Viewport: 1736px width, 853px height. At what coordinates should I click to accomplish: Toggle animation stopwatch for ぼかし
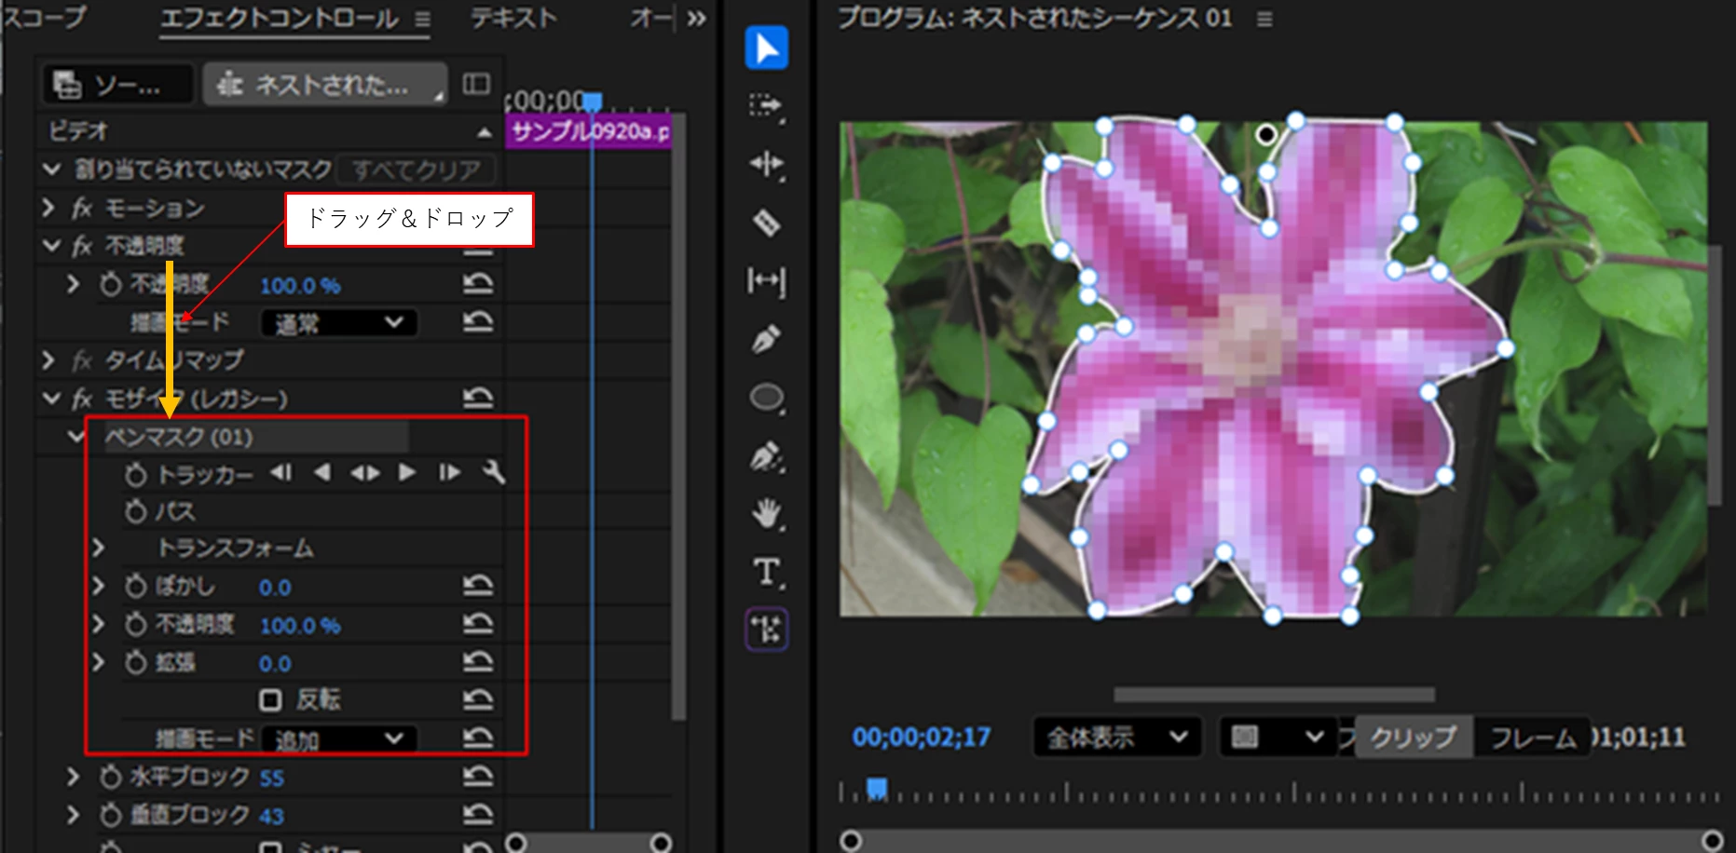136,586
